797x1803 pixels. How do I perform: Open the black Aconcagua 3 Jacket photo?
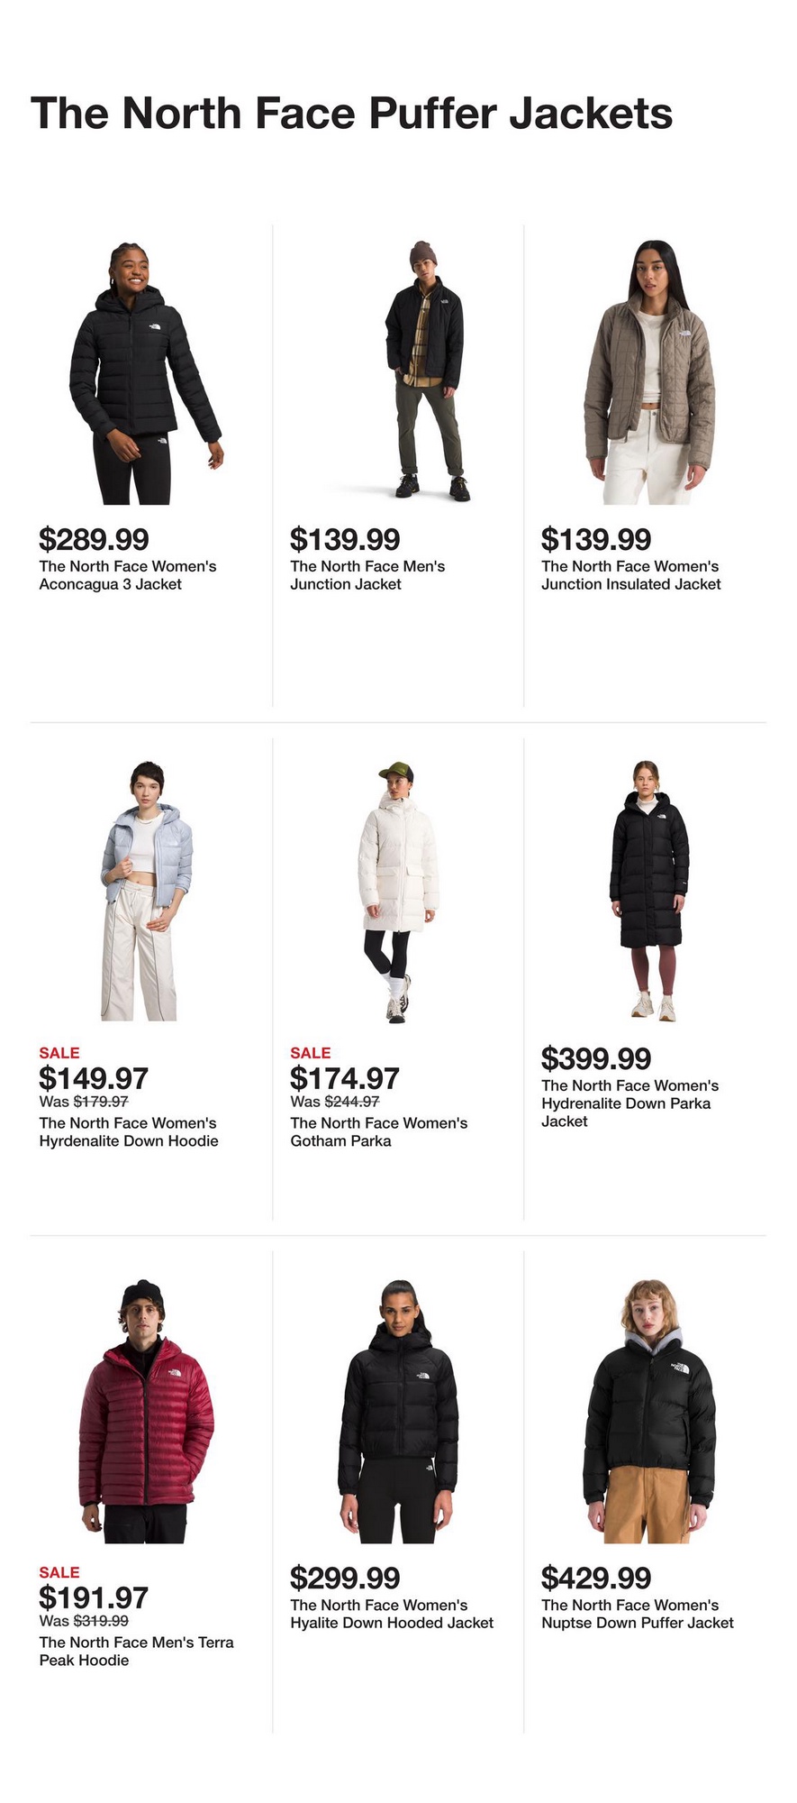click(x=147, y=372)
